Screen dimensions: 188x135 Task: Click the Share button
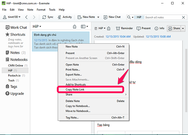tap(174, 29)
